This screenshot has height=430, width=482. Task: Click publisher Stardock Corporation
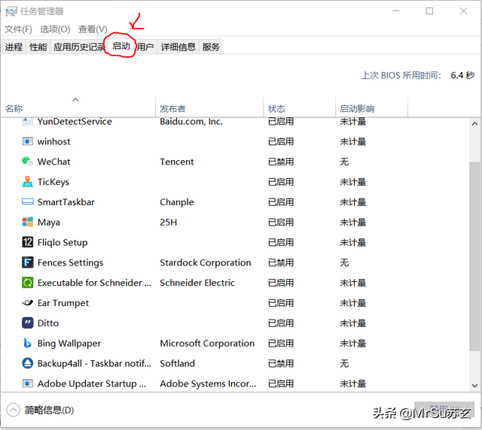pos(206,262)
